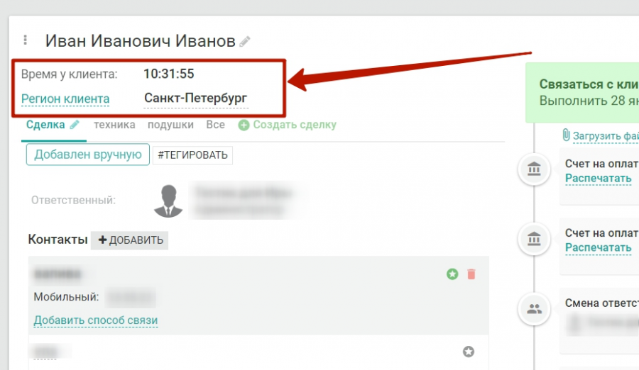Viewport: 639px width, 370px height.
Task: Change region value Санкт-Петербург
Action: (x=196, y=98)
